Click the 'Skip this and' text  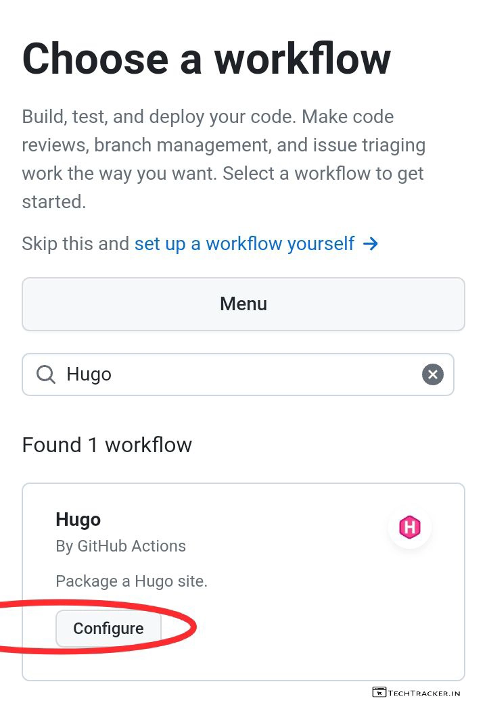tap(75, 243)
